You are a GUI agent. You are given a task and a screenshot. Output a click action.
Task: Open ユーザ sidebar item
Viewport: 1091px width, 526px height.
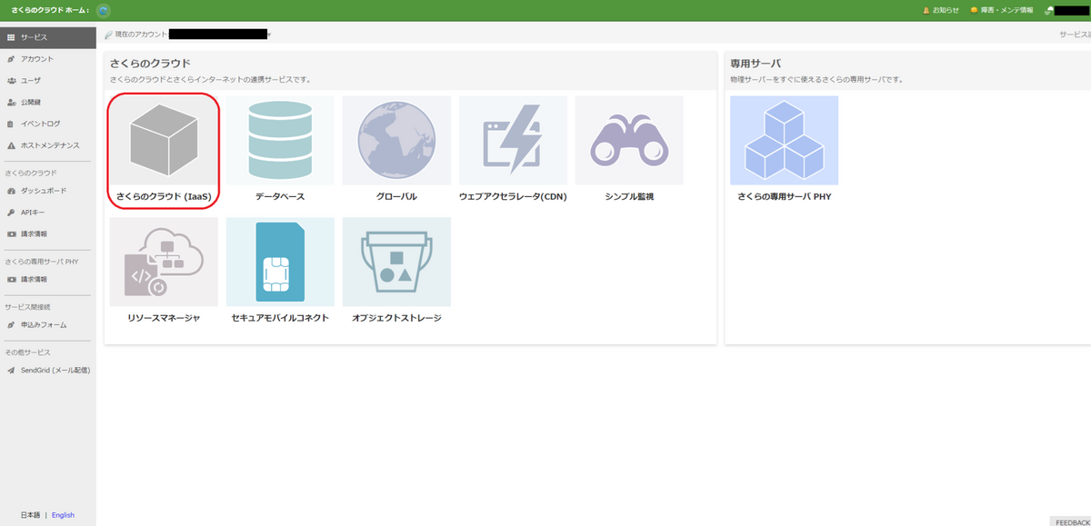(48, 81)
